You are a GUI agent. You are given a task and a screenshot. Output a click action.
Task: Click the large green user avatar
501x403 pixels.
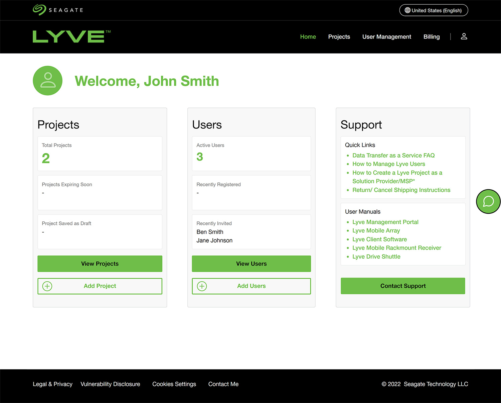pos(48,81)
